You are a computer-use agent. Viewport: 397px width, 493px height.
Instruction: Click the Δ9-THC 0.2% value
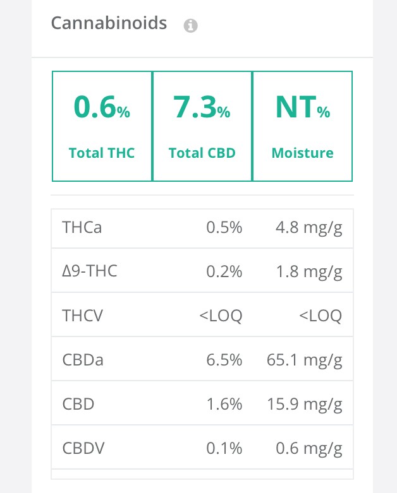pyautogui.click(x=224, y=271)
